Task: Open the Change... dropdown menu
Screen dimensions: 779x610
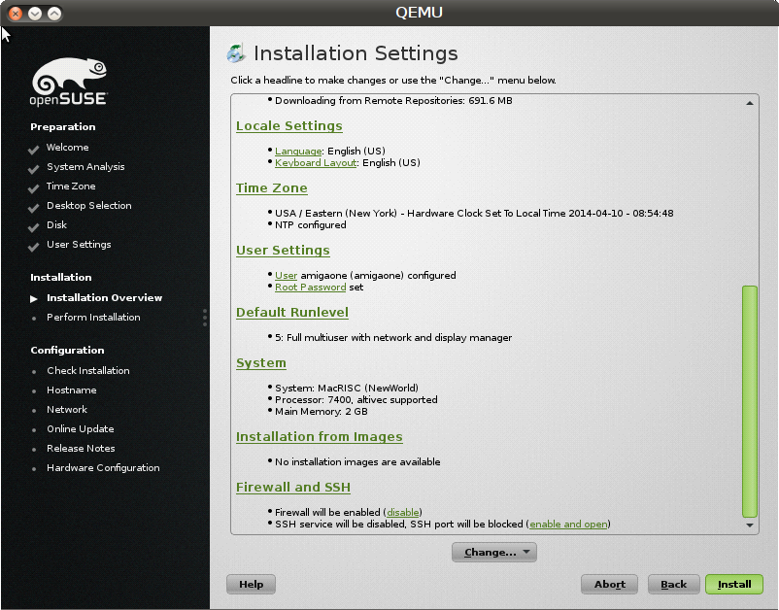Action: (x=493, y=552)
